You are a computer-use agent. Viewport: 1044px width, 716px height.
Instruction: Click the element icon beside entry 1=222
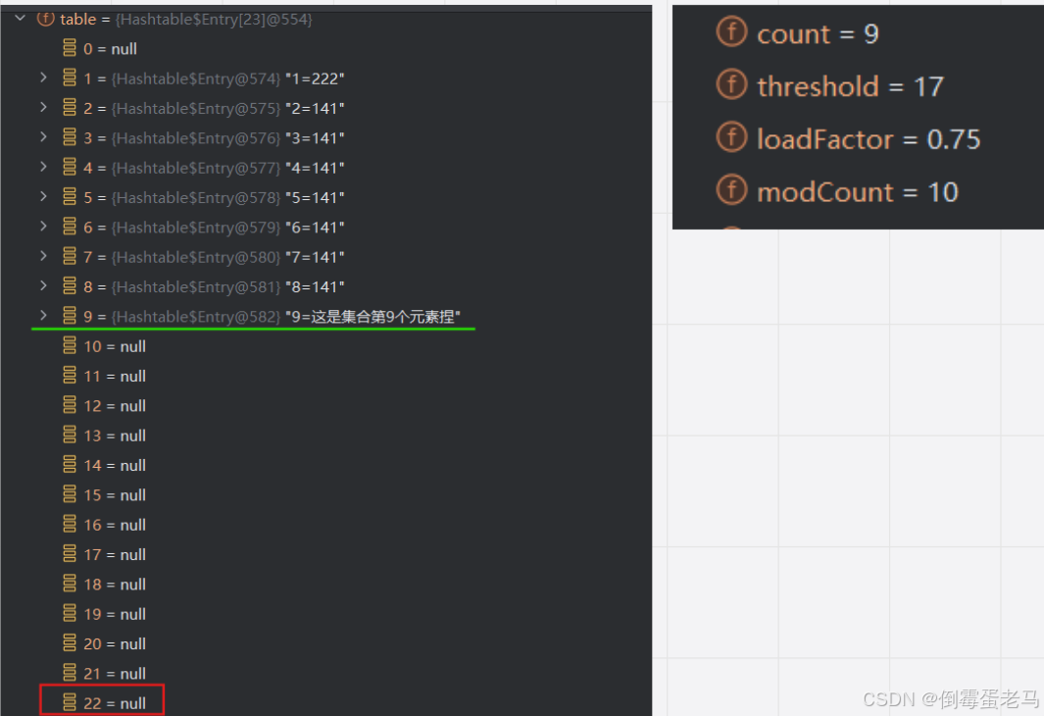click(x=68, y=77)
